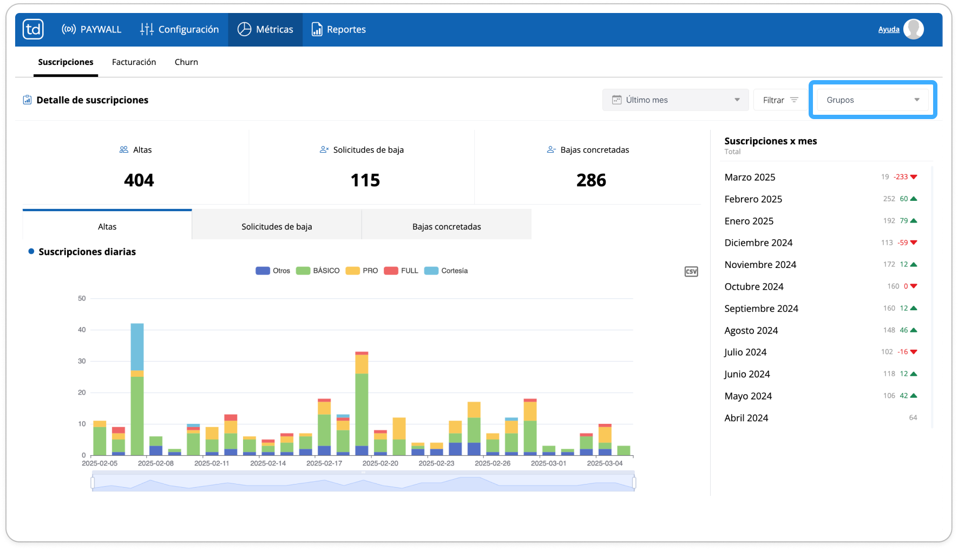Click the green up arrow for Agosto 2024
Image resolution: width=958 pixels, height=550 pixels.
pos(914,330)
